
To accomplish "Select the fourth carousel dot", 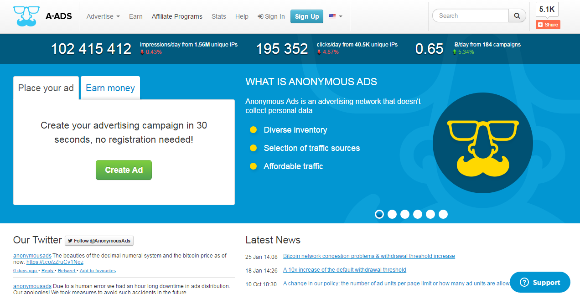I will pyautogui.click(x=418, y=214).
